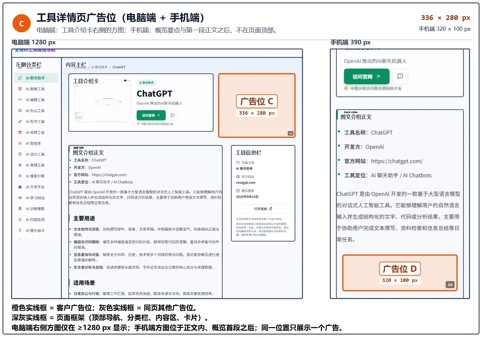Open the https://chatgpt.com/ link in mobile view

(x=397, y=161)
